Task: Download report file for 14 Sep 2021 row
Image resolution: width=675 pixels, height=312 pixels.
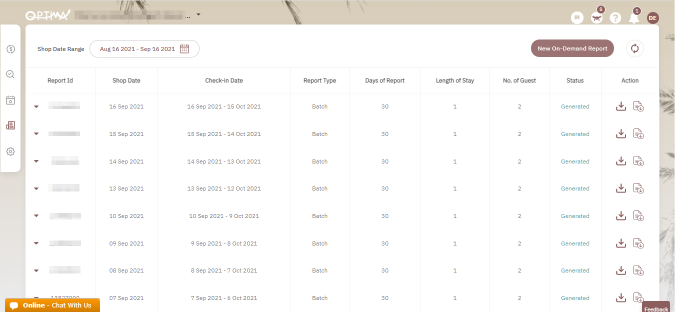Action: (638, 161)
